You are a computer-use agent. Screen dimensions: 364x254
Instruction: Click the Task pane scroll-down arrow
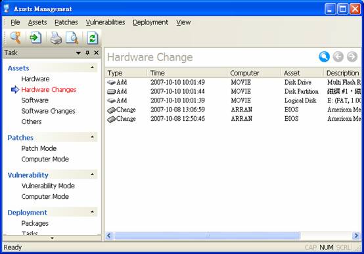52,238
